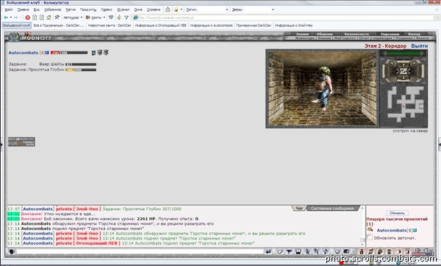Click the smiley emoticon icon below chat
The width and height of the screenshot is (441, 266).
(x=337, y=251)
